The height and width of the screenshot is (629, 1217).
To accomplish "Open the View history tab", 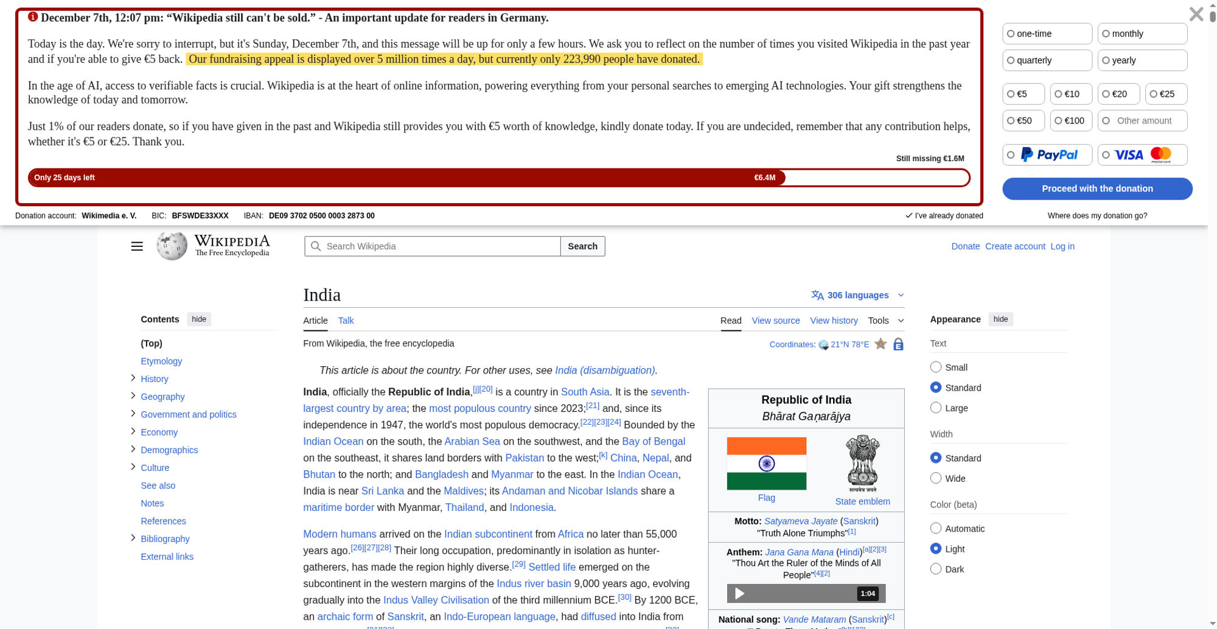I will [834, 321].
